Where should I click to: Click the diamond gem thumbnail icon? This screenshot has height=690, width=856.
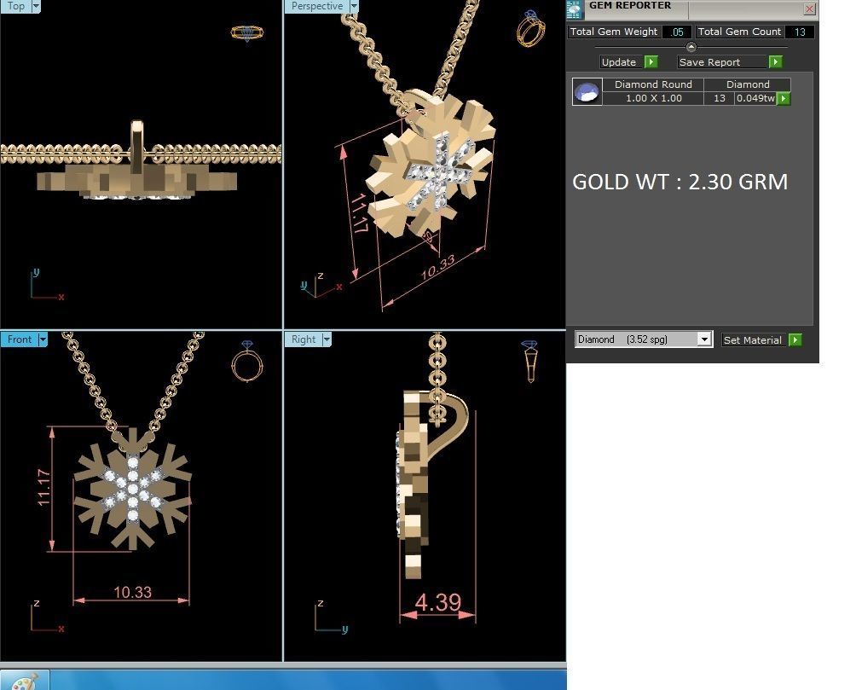tap(587, 92)
